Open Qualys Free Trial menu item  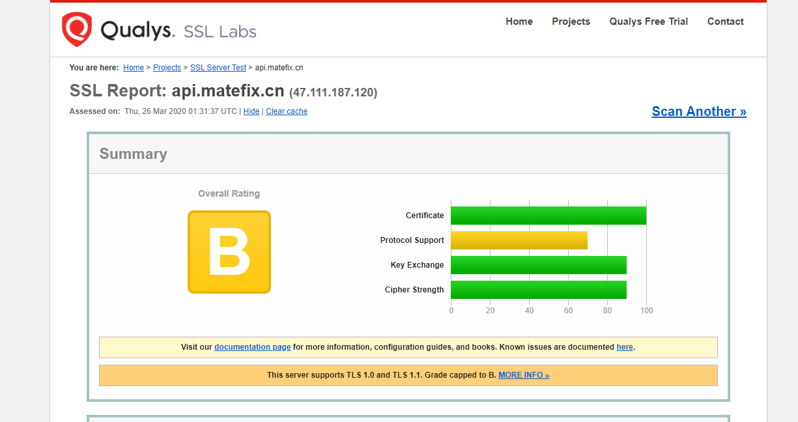point(649,21)
